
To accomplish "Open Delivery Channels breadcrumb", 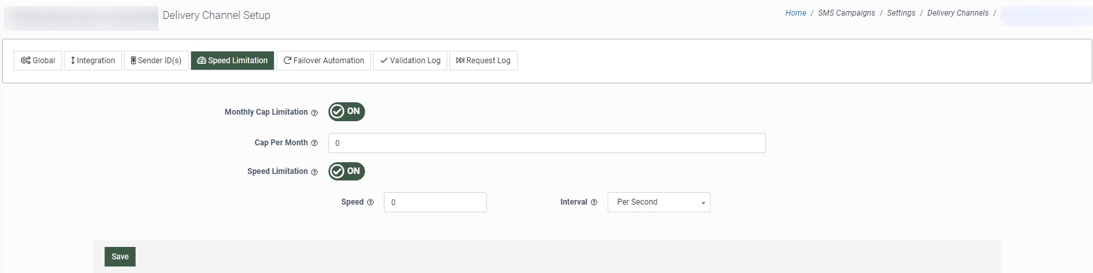I will (x=957, y=13).
